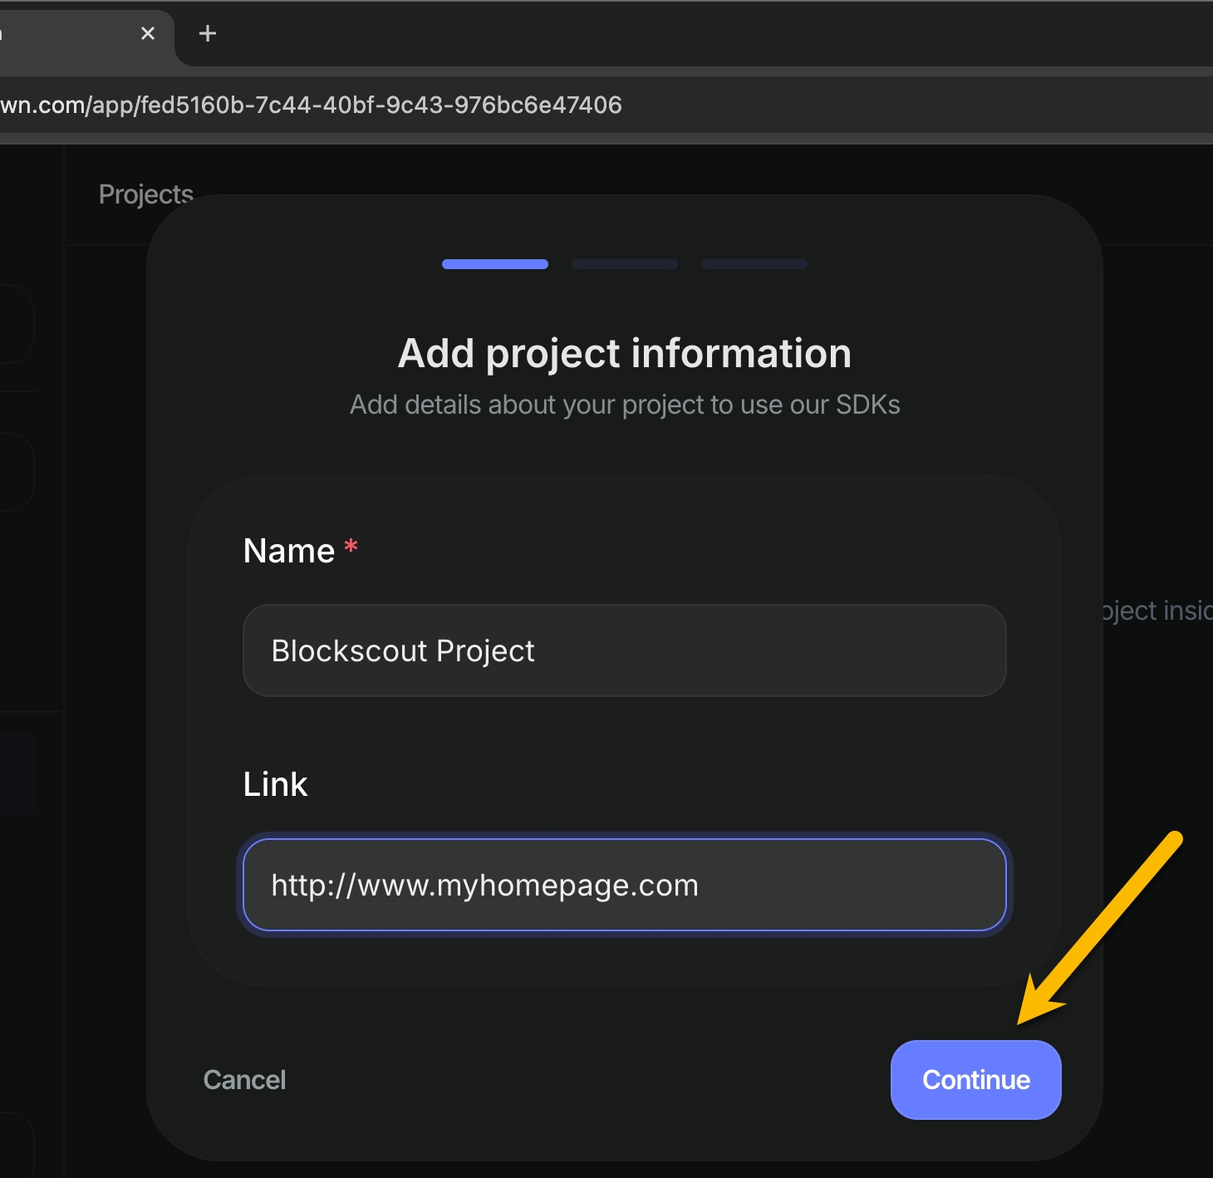Click the Blockscout Project text in Name
Image resolution: width=1213 pixels, height=1178 pixels.
[403, 650]
